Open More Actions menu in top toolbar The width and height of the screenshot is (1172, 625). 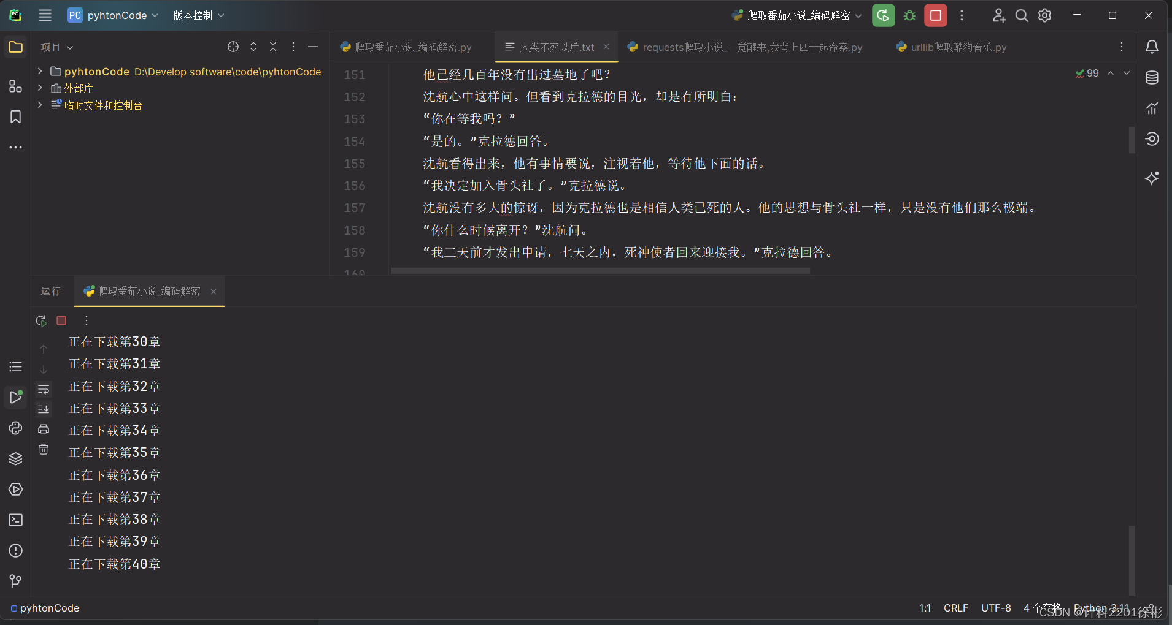point(962,15)
